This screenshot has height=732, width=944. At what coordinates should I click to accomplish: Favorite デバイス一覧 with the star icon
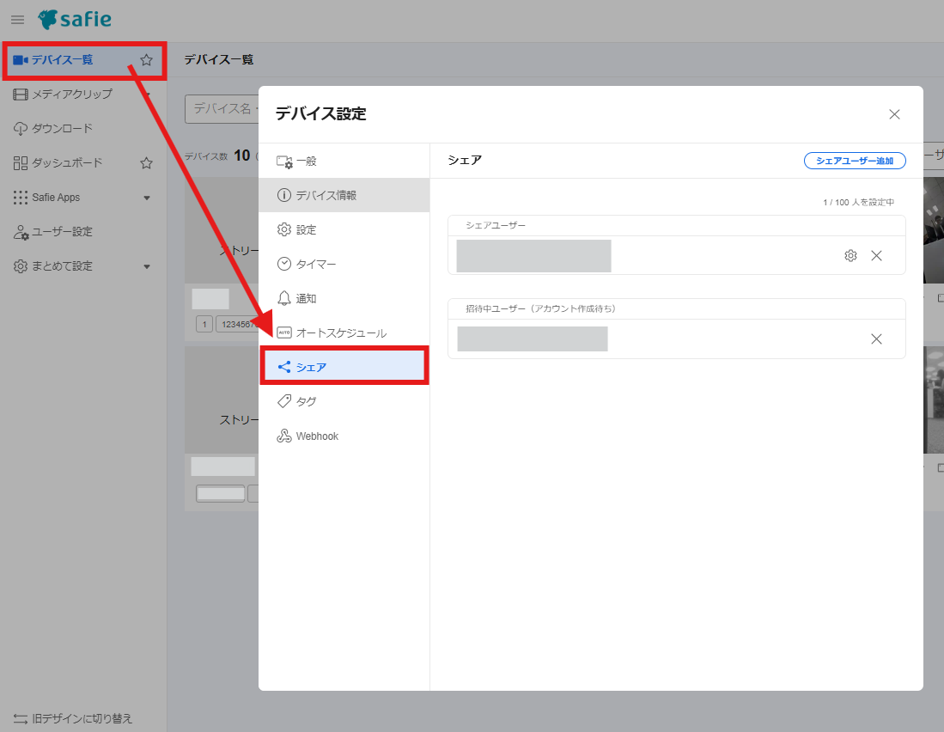(x=146, y=60)
